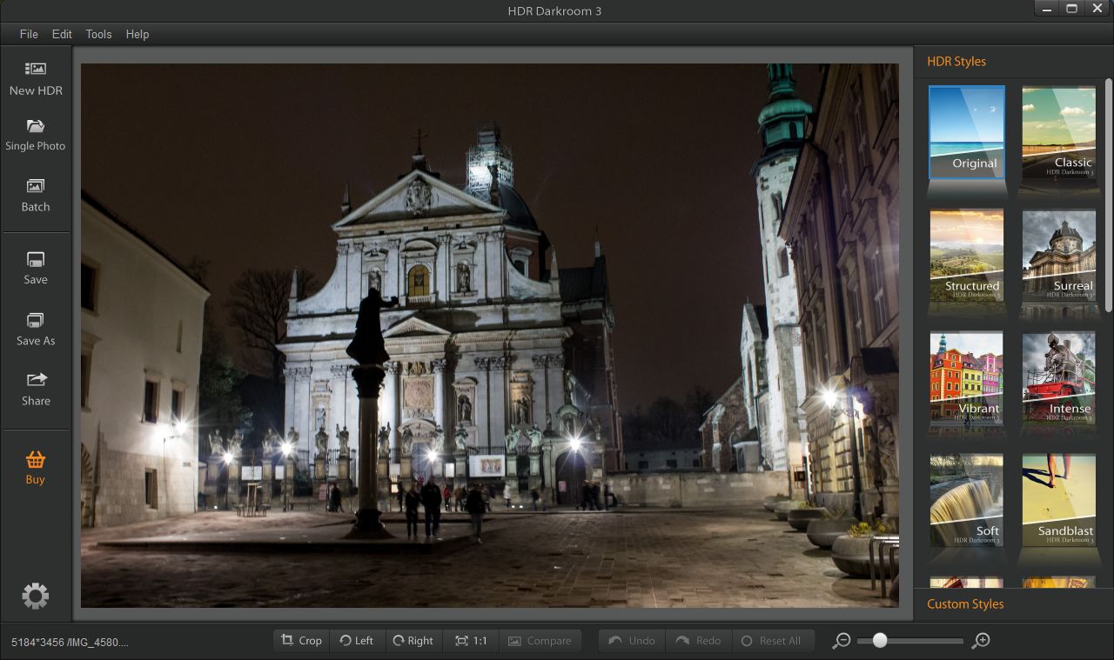Screen dimensions: 1114x660
Task: Open Single Photo mode
Action: tap(36, 133)
